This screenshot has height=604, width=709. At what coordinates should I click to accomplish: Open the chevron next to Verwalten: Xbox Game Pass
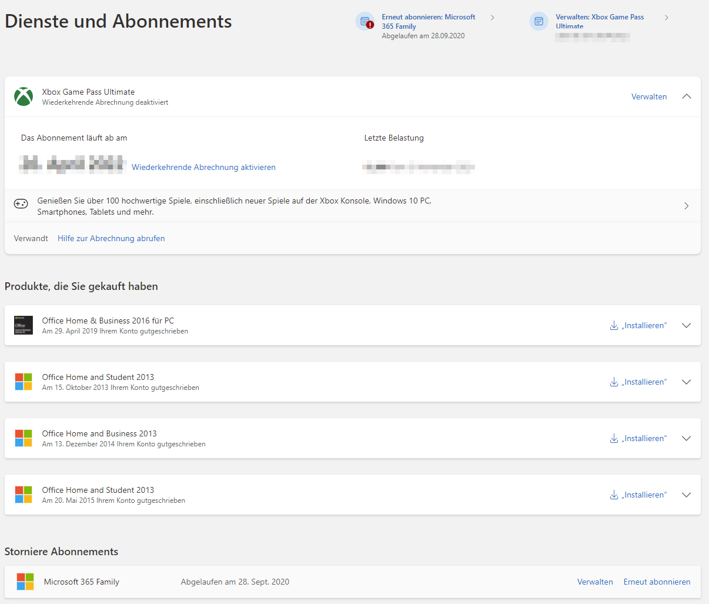(666, 18)
